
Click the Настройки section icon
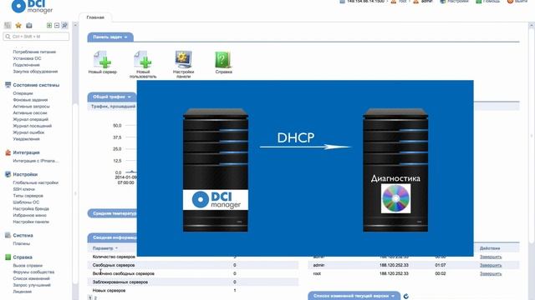click(x=8, y=174)
